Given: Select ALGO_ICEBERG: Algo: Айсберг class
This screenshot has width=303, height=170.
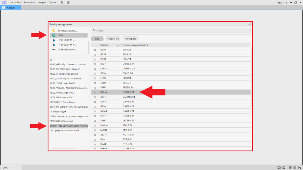Looking at the screenshot, I should (x=65, y=69).
